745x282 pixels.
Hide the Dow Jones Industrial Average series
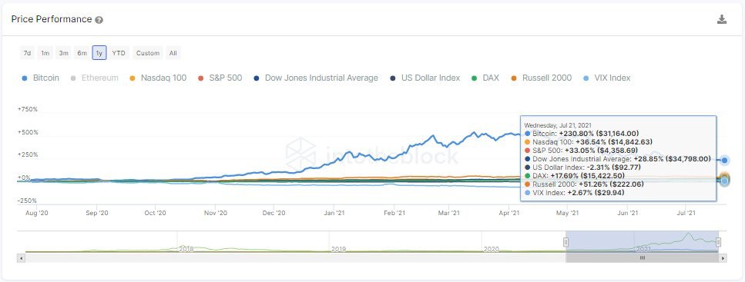coord(316,78)
